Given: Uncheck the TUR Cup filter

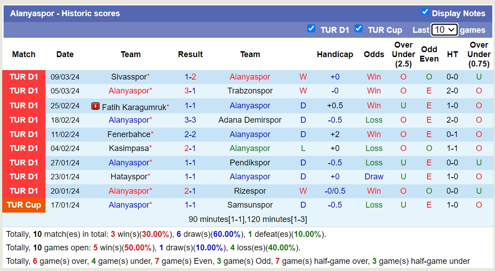Looking at the screenshot, I should (359, 28).
